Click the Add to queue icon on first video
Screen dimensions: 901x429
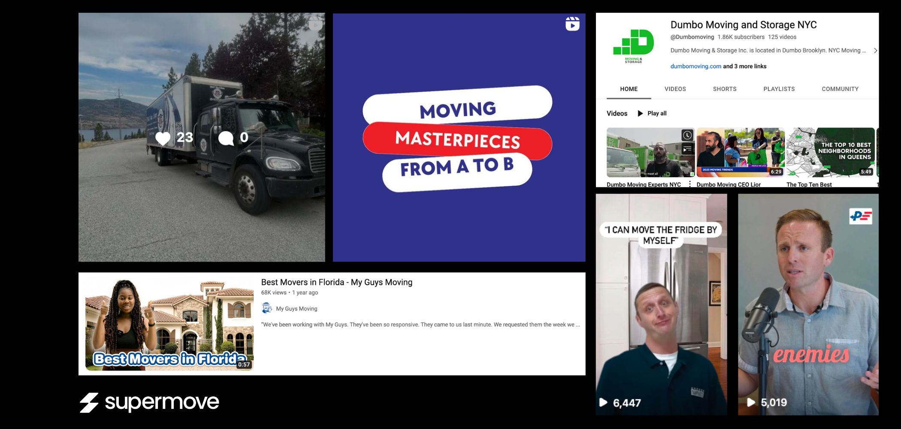pyautogui.click(x=687, y=149)
